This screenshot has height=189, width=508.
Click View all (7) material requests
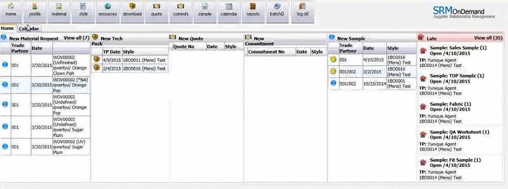tap(77, 38)
